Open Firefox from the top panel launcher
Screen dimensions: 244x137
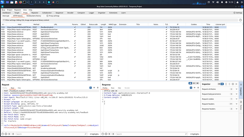20,2
